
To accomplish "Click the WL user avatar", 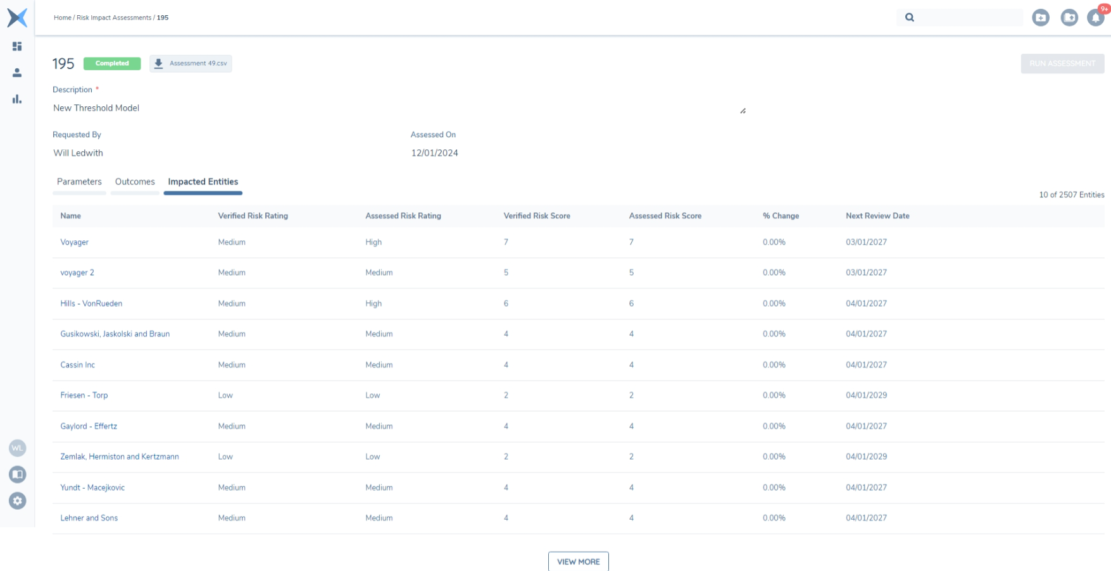I will [17, 448].
